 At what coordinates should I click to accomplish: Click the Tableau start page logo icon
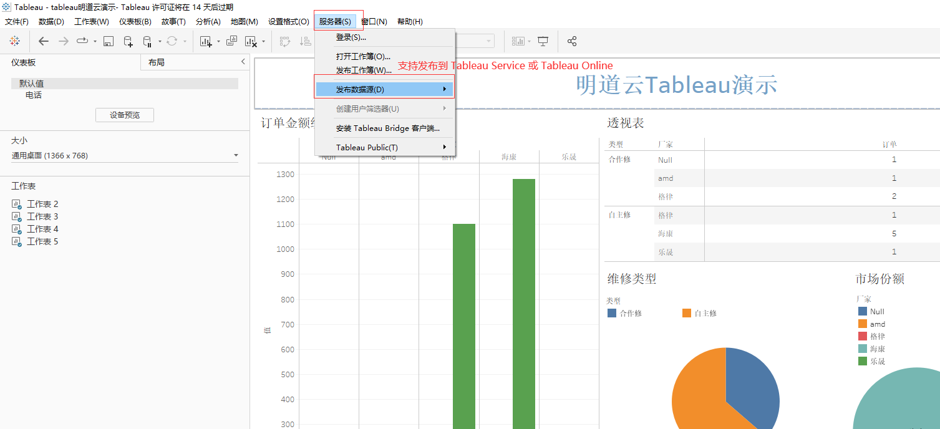(x=14, y=41)
